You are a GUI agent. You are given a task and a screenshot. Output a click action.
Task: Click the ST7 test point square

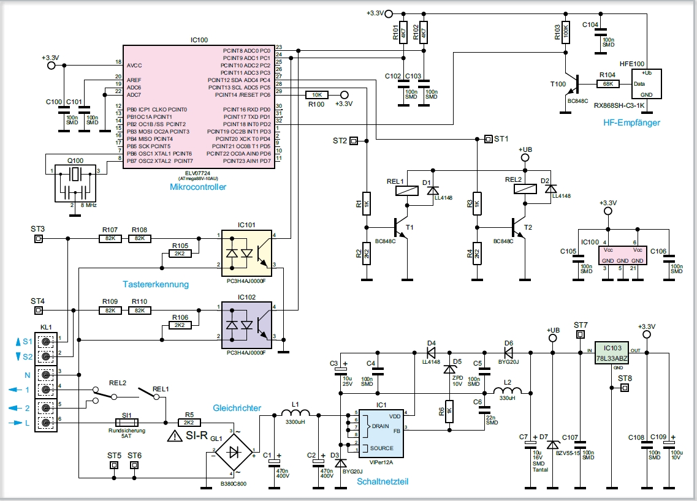pos(580,334)
